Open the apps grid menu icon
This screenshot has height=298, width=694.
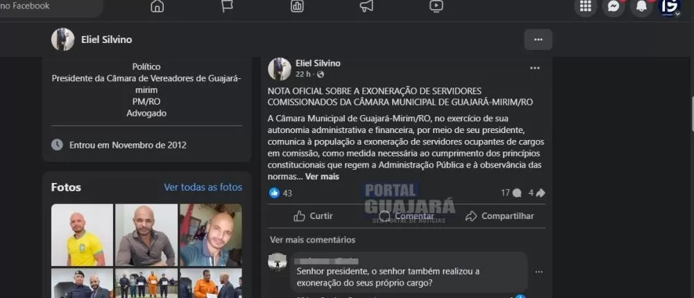(x=586, y=6)
